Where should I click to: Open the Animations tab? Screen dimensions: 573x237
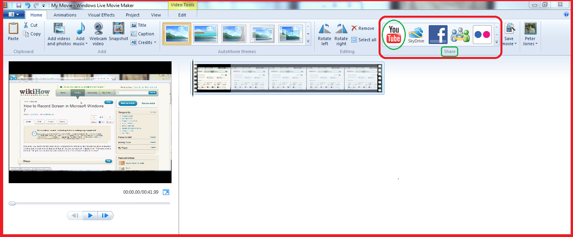point(65,15)
